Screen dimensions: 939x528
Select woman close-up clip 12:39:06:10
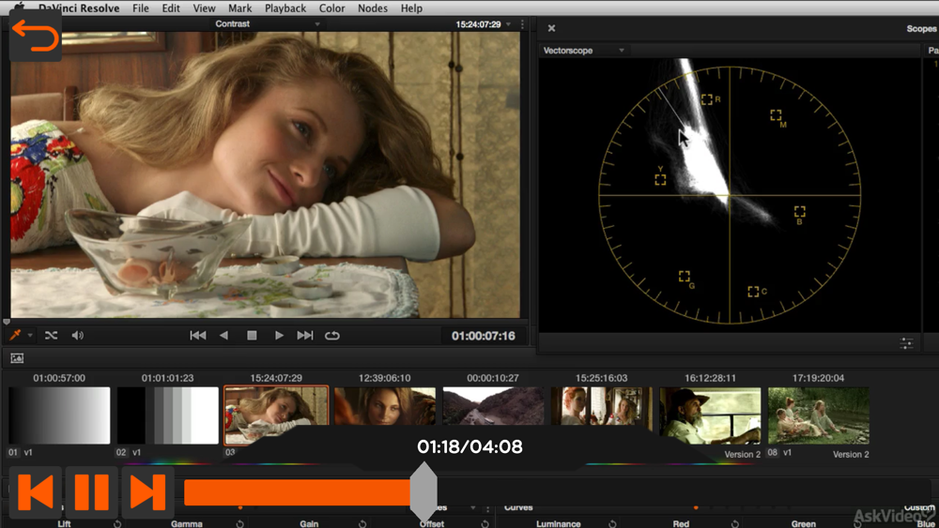[385, 407]
